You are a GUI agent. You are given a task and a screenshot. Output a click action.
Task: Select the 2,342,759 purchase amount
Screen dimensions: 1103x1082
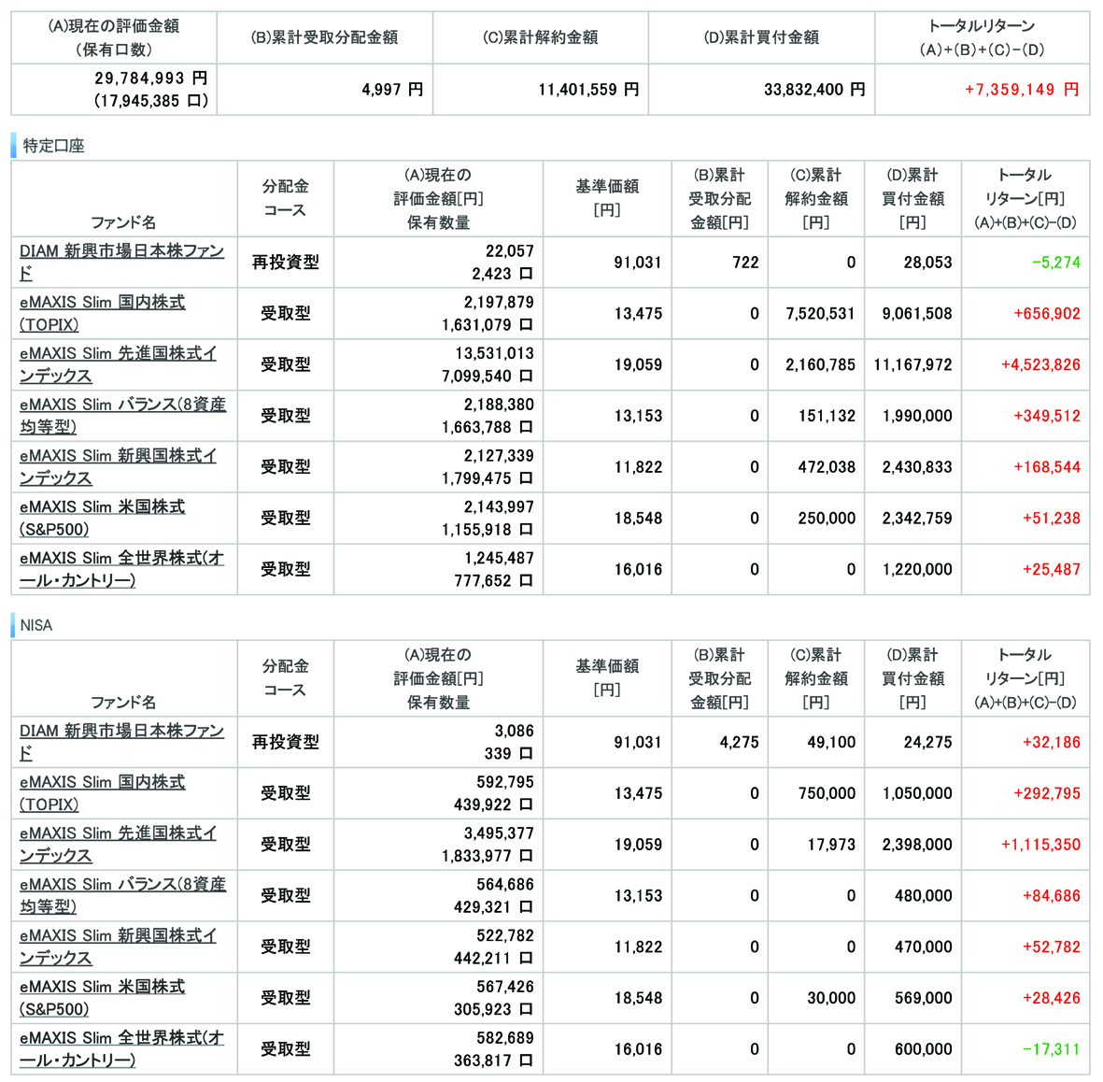pos(917,519)
